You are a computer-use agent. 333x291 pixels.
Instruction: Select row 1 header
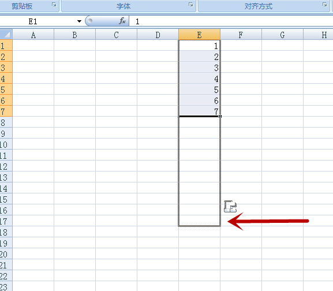[x=6, y=46]
